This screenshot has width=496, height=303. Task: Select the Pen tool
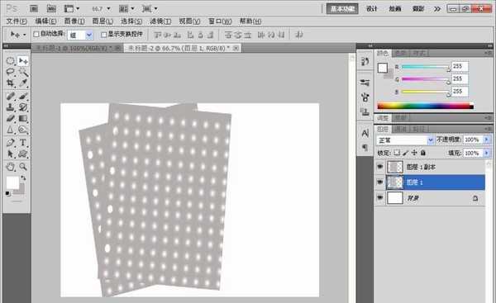coord(11,143)
